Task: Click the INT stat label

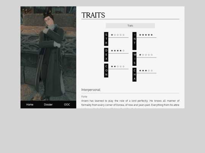Action: click(x=134, y=41)
